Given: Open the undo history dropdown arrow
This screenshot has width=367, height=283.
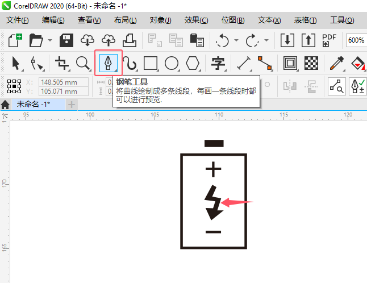Looking at the screenshot, I should (x=236, y=40).
